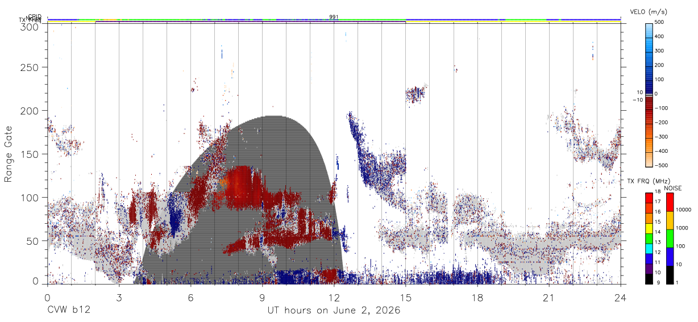698x322 pixels.
Task: Click the blue segment of the NOISE legend
Action: click(670, 257)
